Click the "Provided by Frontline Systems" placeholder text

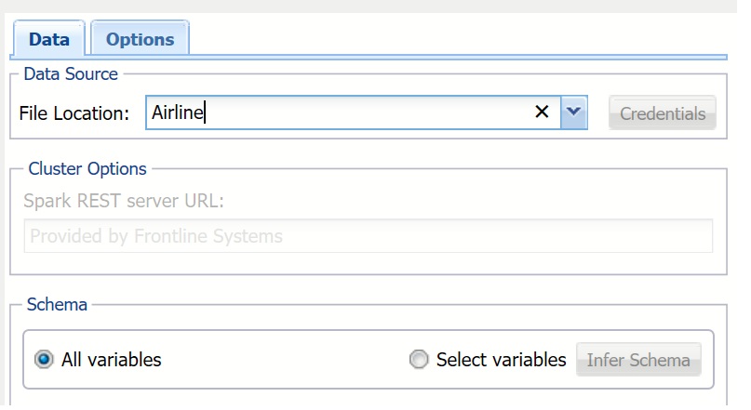click(156, 236)
